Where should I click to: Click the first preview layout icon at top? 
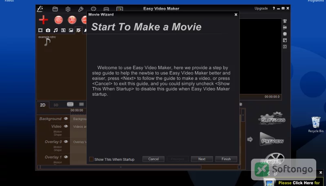pyautogui.click(x=285, y=21)
